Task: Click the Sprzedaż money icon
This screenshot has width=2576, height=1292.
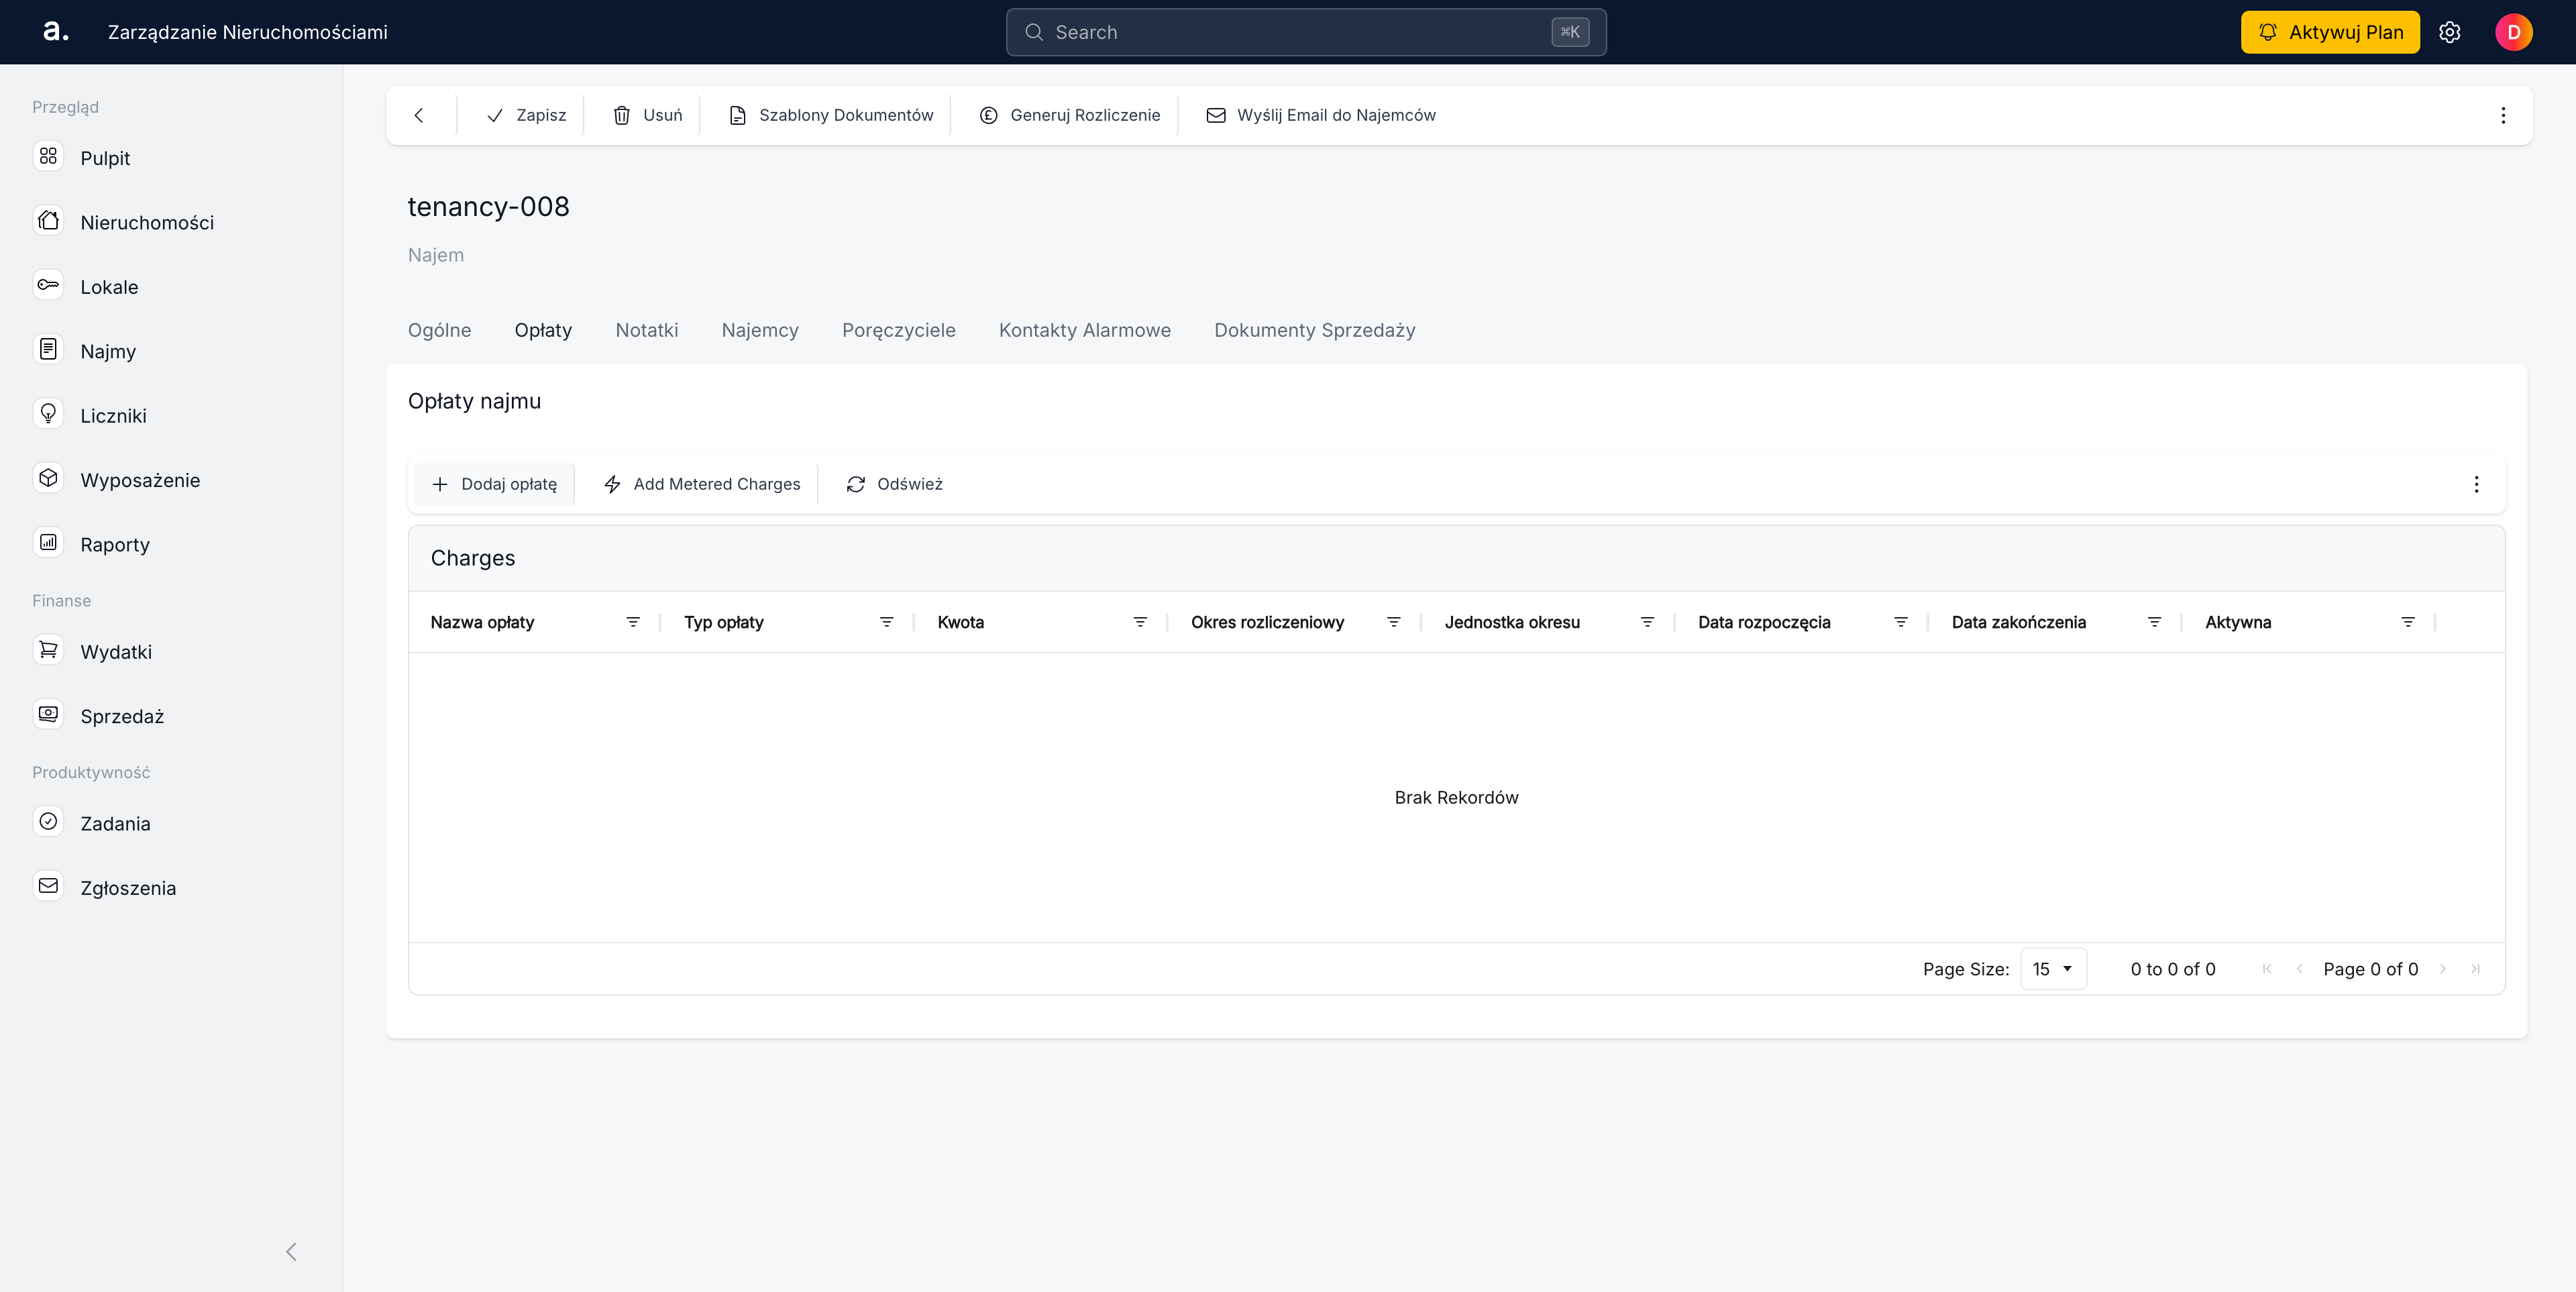Action: (48, 715)
